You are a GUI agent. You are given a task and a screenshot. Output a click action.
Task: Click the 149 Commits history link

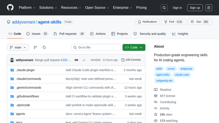pos(131,60)
